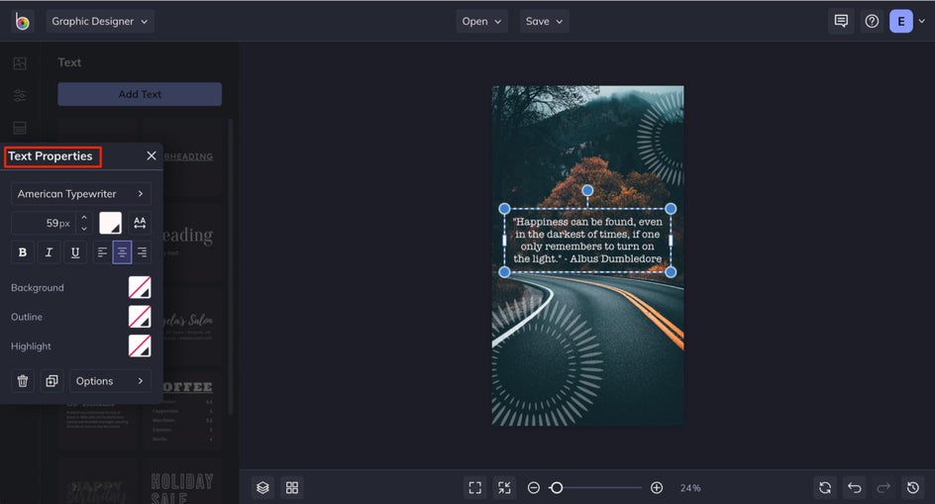Open the Layers panel icon
The image size is (935, 504).
tap(262, 488)
